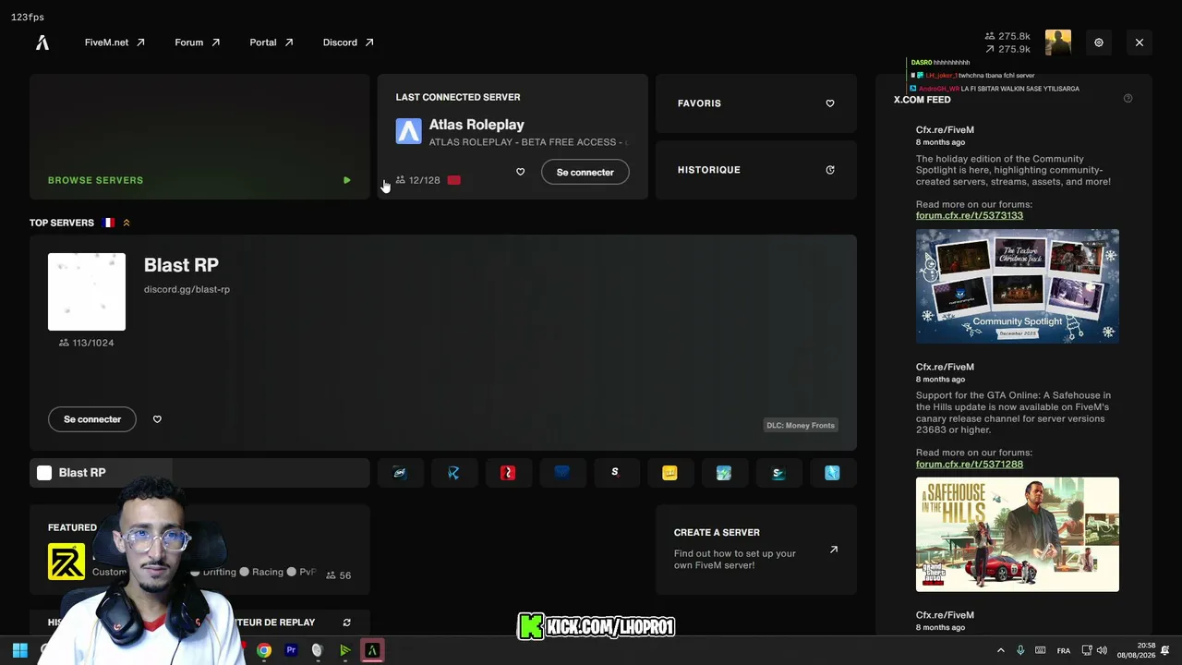
Task: Connect to Blast RP server
Action: click(92, 419)
